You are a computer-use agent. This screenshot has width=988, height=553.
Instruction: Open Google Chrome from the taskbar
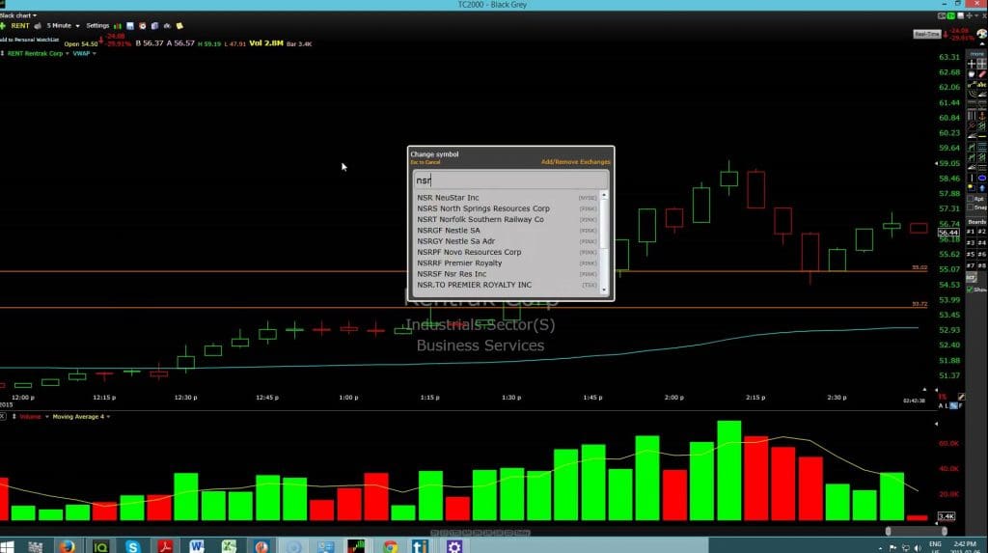point(390,546)
